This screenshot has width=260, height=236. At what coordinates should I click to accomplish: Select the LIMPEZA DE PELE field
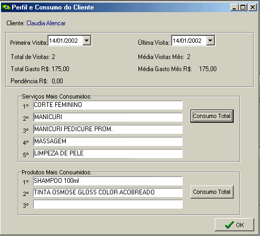coord(108,153)
